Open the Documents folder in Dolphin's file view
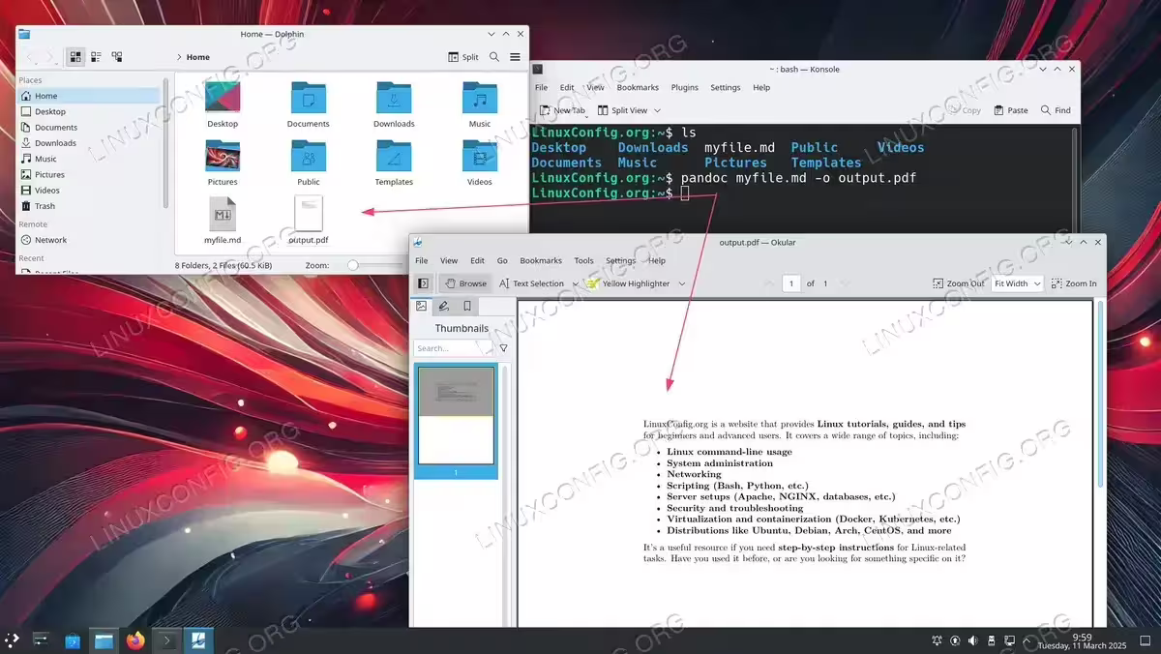Viewport: 1161px width, 654px height. click(x=309, y=99)
